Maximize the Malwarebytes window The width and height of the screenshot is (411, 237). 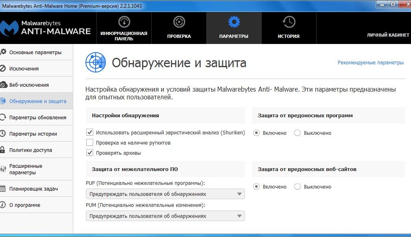click(x=393, y=4)
